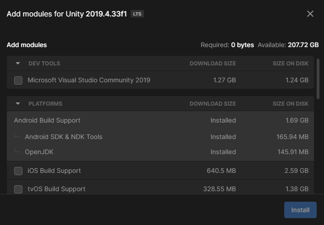Click the iOS Build Support label
This screenshot has height=225, width=324.
pos(54,171)
